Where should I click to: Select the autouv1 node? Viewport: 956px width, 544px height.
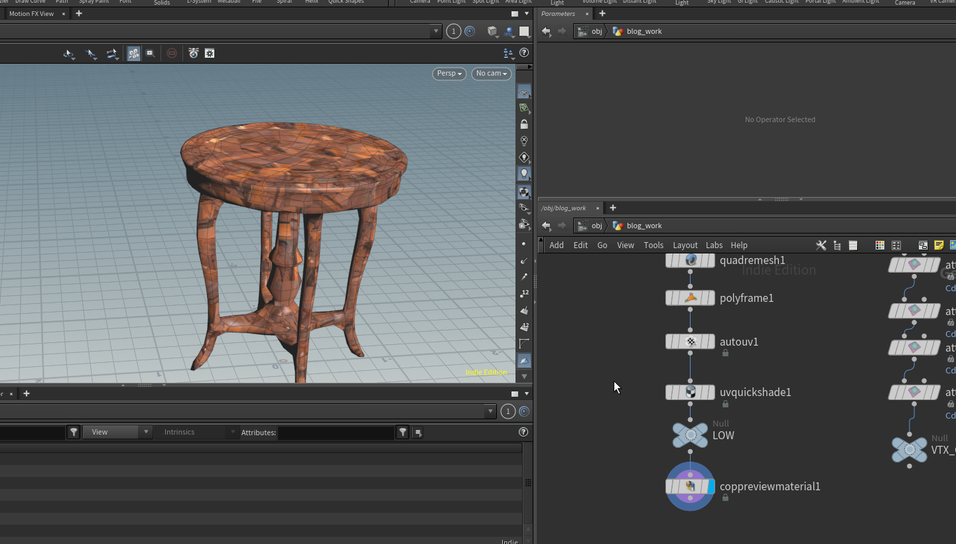690,342
